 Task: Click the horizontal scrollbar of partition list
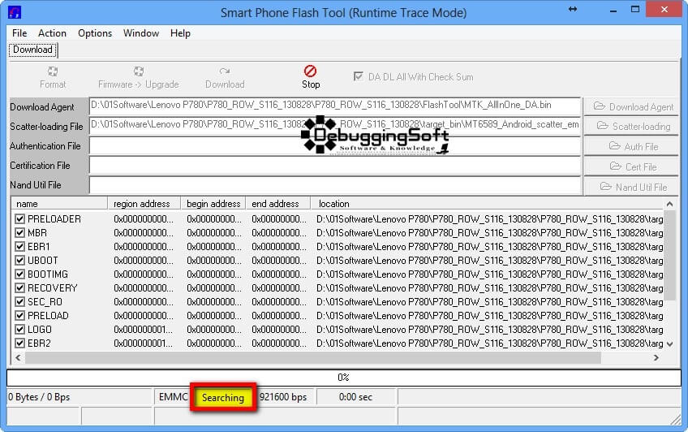(x=312, y=358)
